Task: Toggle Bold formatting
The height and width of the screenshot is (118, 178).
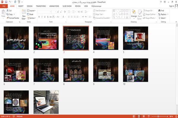Action: (39, 17)
